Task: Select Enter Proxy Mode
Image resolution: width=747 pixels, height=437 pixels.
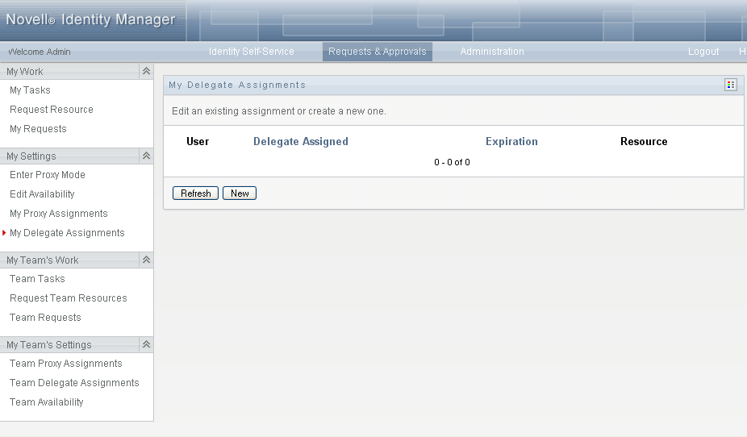Action: (x=47, y=175)
